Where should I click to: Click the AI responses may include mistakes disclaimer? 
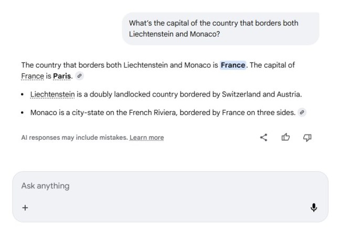click(x=74, y=138)
